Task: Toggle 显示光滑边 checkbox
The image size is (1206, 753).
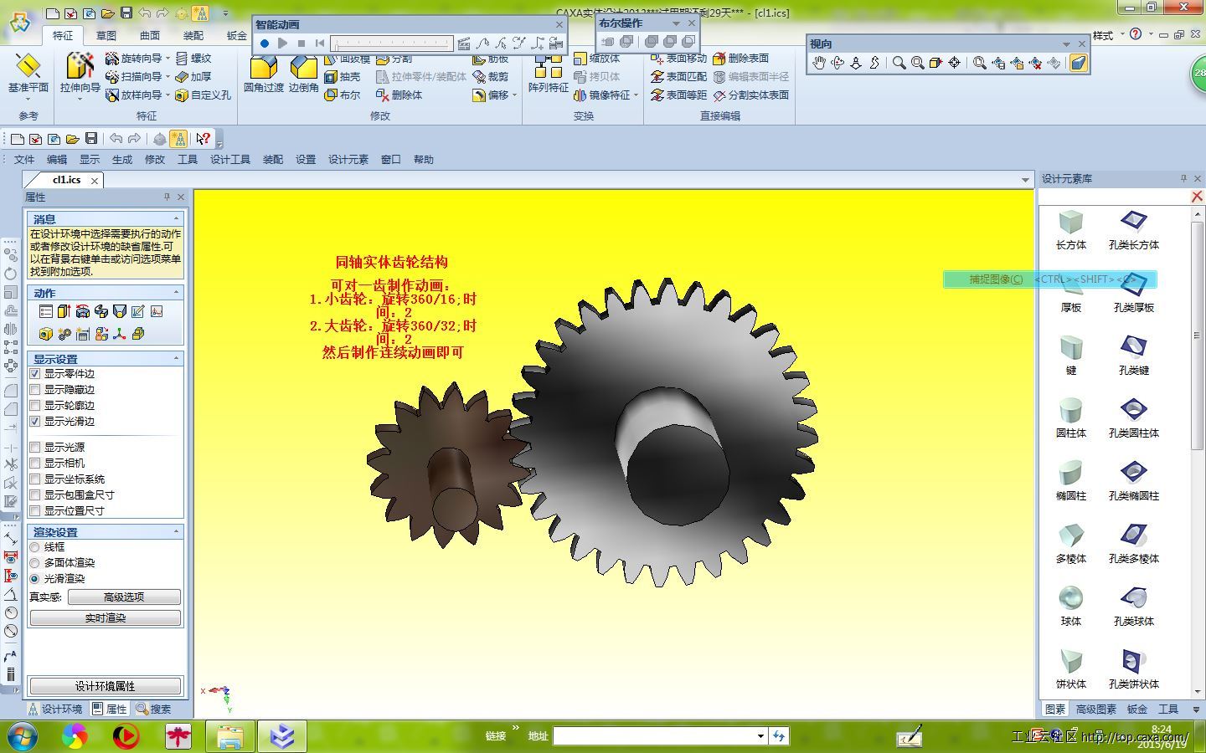Action: coord(35,422)
